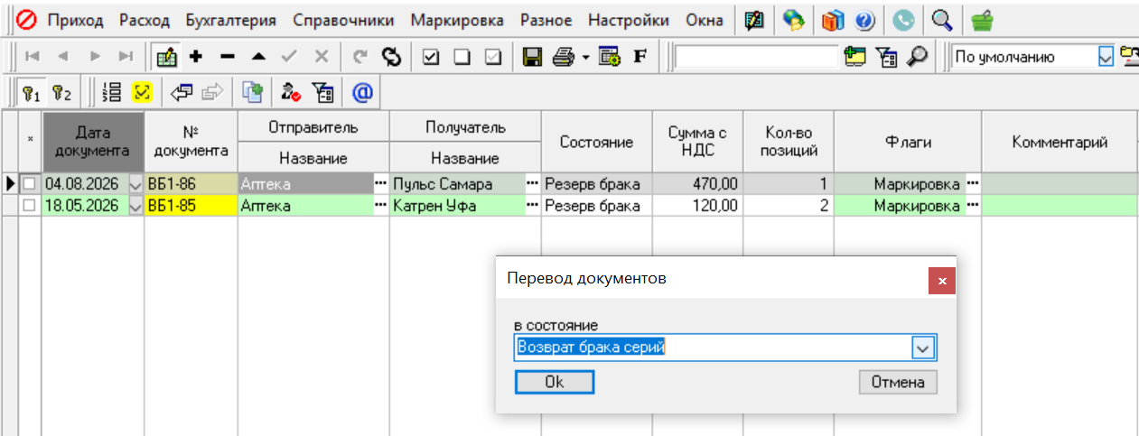Image resolution: width=1139 pixels, height=436 pixels.
Task: Click the magnifying glass search icon in toolbar
Action: 918,56
